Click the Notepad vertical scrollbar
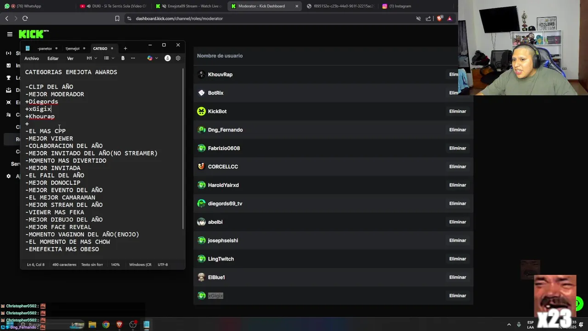Viewport: 588px width, 331px height. tap(183, 149)
